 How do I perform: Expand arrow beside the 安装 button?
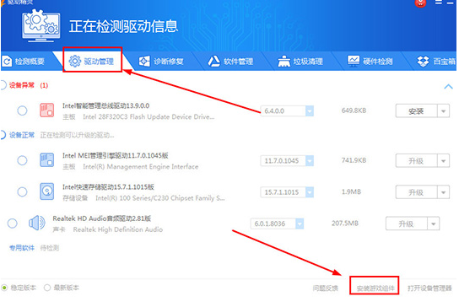(443, 111)
